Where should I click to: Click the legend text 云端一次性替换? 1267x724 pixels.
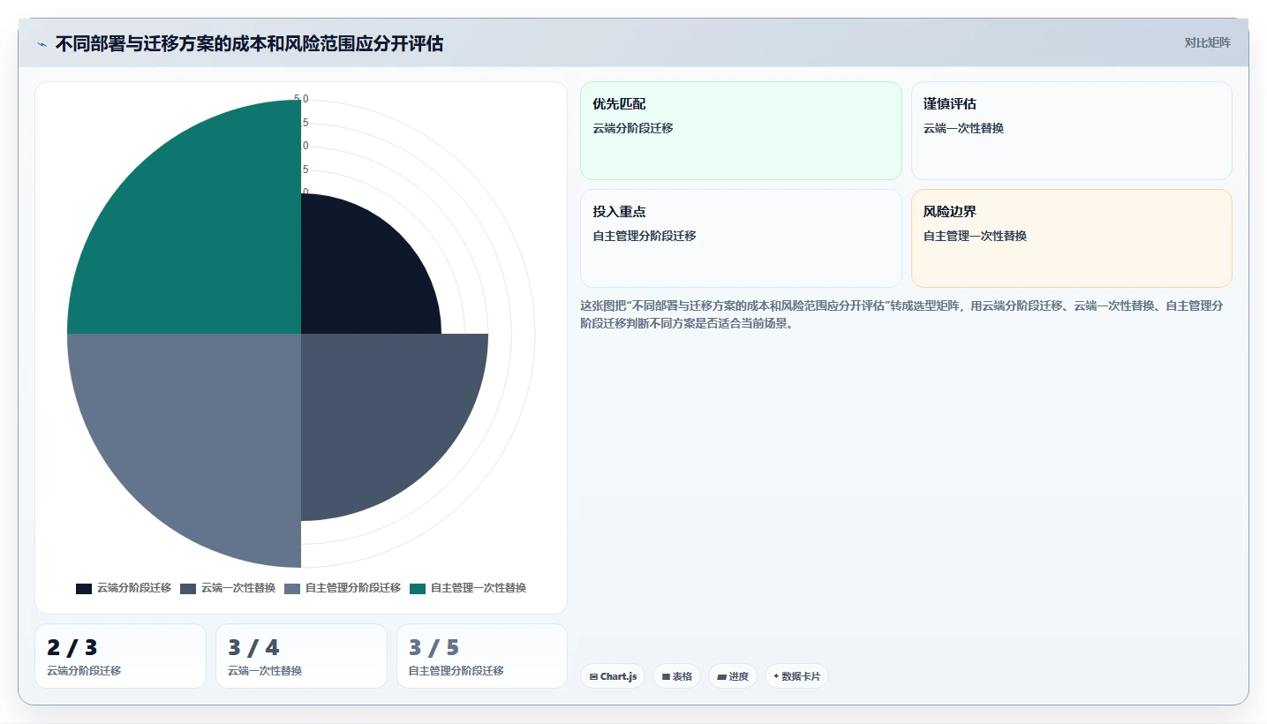point(238,588)
